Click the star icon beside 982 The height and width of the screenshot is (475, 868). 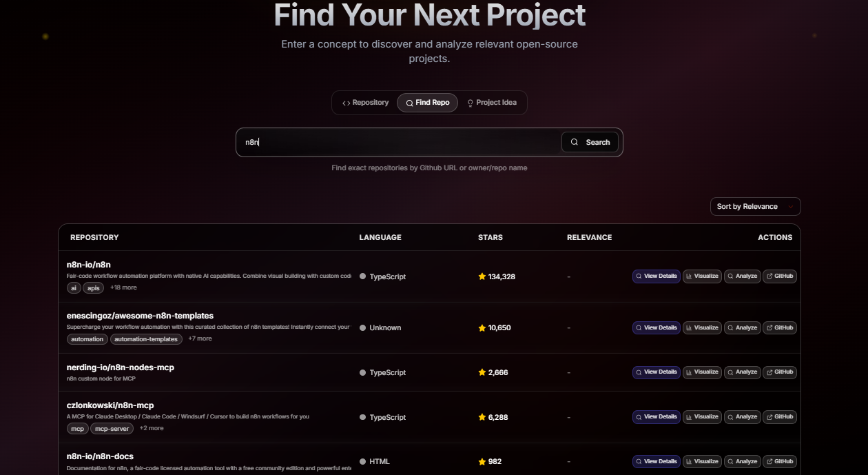point(482,462)
